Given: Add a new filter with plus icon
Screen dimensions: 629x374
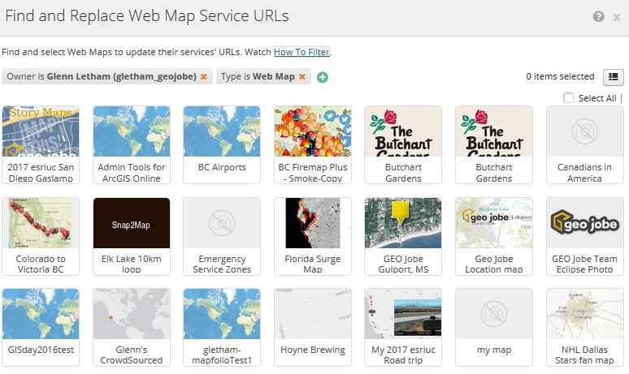Looking at the screenshot, I should (x=323, y=77).
